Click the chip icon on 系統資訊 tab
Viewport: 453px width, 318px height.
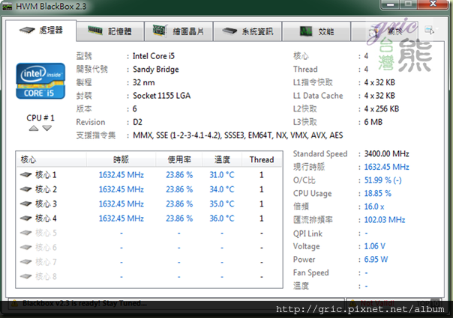tap(229, 31)
